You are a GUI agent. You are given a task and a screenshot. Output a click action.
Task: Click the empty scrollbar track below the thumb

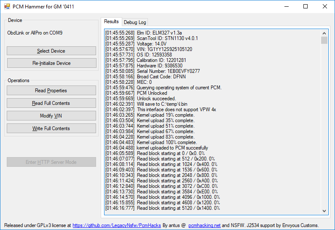click(324, 126)
